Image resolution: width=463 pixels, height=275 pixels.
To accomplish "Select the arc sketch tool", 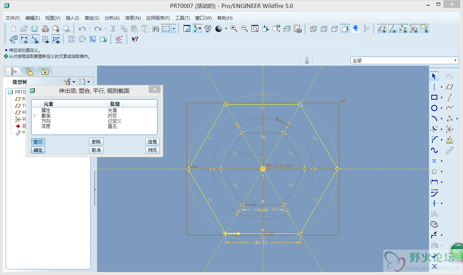I will tap(434, 119).
